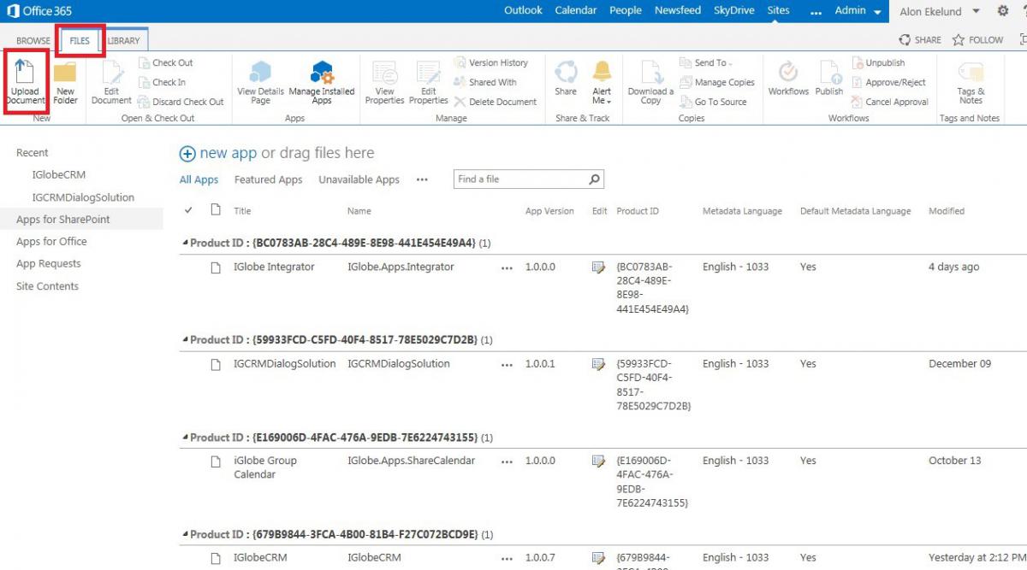Image resolution: width=1027 pixels, height=570 pixels.
Task: Click the Share ribbon icon
Action: click(566, 79)
